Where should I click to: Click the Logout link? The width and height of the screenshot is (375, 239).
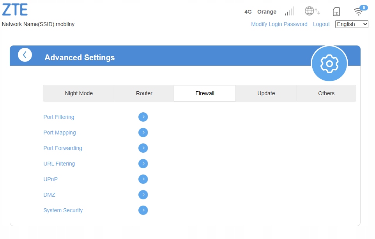click(x=321, y=24)
